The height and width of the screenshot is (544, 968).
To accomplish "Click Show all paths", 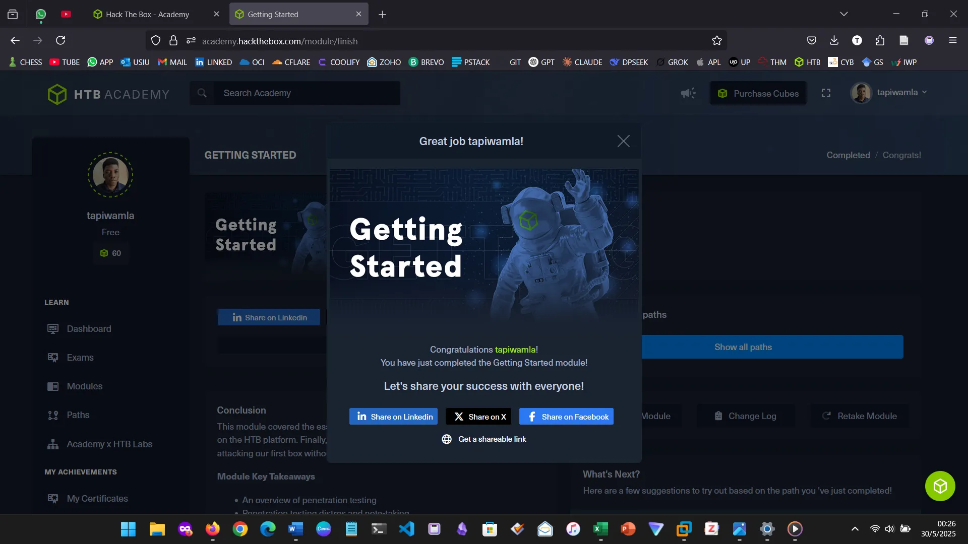I will 743,347.
